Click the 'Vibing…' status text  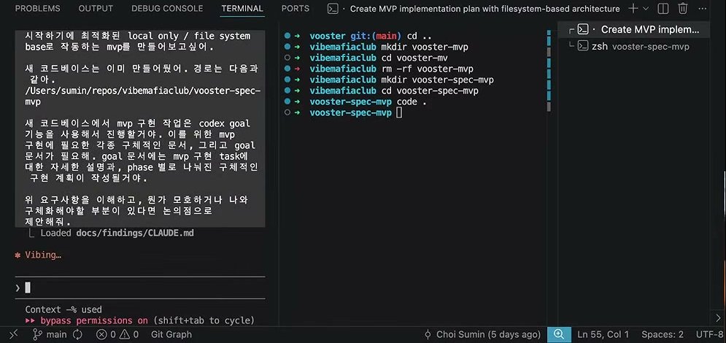click(43, 255)
